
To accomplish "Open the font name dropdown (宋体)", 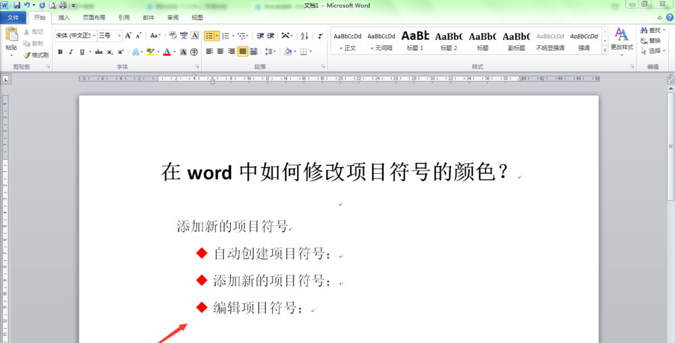I will pos(94,36).
